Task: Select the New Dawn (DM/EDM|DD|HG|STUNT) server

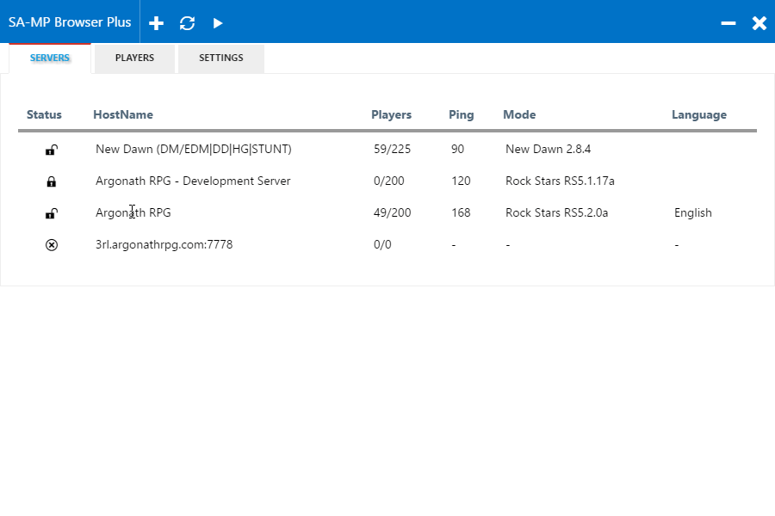Action: click(194, 149)
